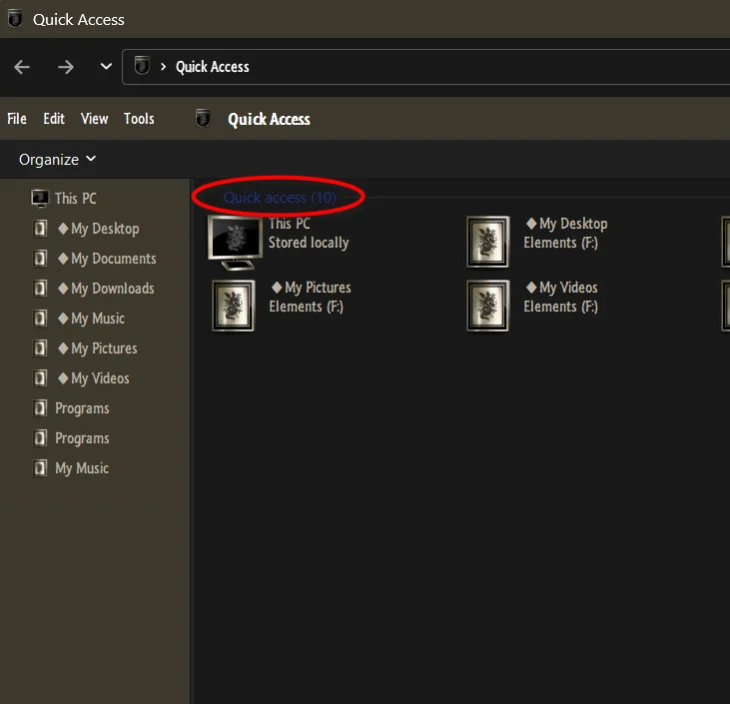Click the My Desktop framed folder icon
730x704 pixels.
click(488, 242)
